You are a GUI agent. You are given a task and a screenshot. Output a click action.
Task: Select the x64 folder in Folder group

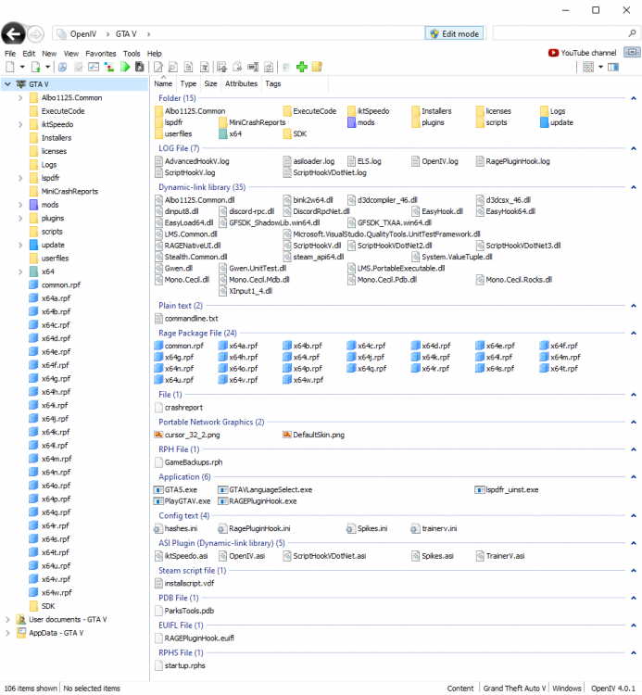tap(231, 133)
